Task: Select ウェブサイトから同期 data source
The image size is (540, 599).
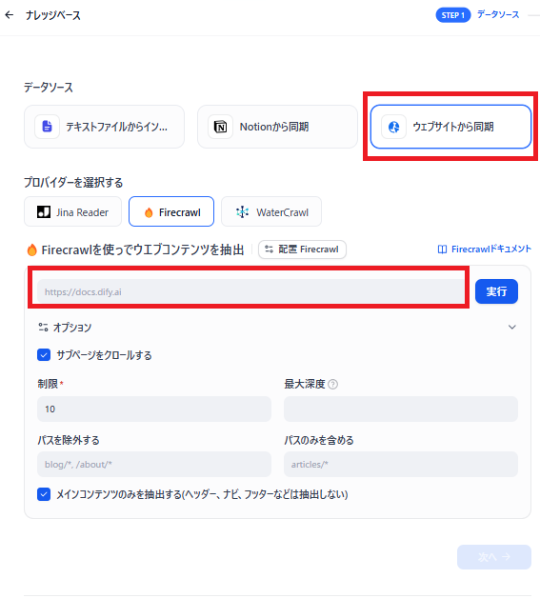Action: pyautogui.click(x=450, y=127)
